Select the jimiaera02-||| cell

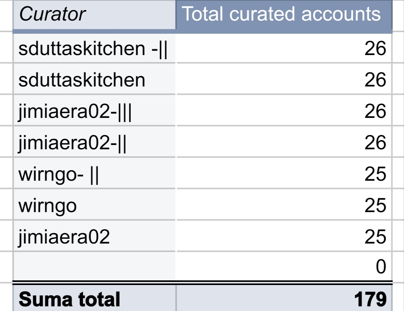click(x=94, y=111)
